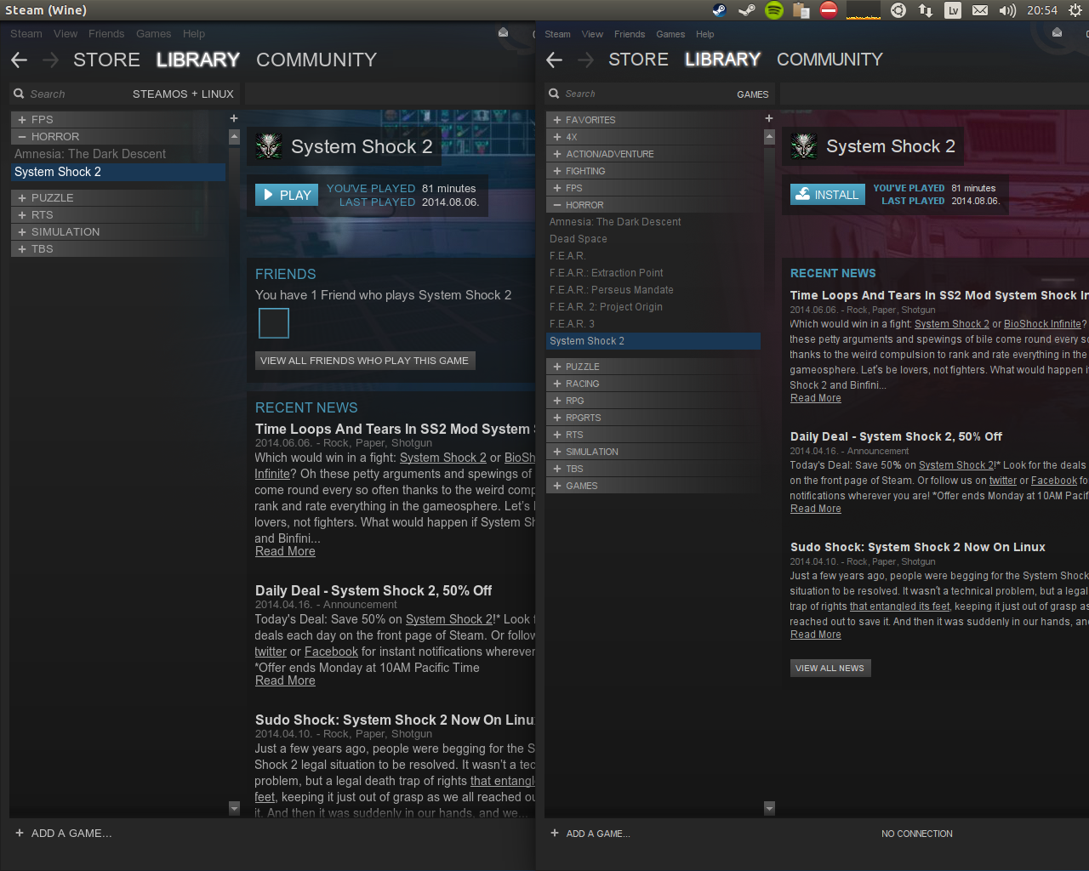Viewport: 1089px width, 871px height.
Task: Click the search magnifier icon in the left Steam window
Action: tap(19, 94)
